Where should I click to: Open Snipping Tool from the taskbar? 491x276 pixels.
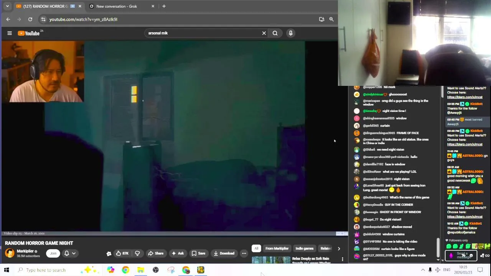click(171, 270)
